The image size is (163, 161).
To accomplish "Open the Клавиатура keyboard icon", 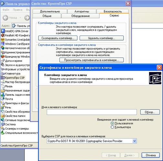I will pos(3,74).
